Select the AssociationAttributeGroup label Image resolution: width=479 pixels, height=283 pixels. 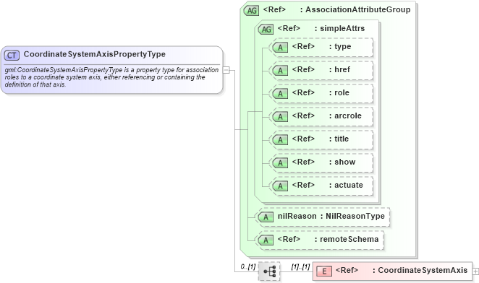pyautogui.click(x=358, y=10)
